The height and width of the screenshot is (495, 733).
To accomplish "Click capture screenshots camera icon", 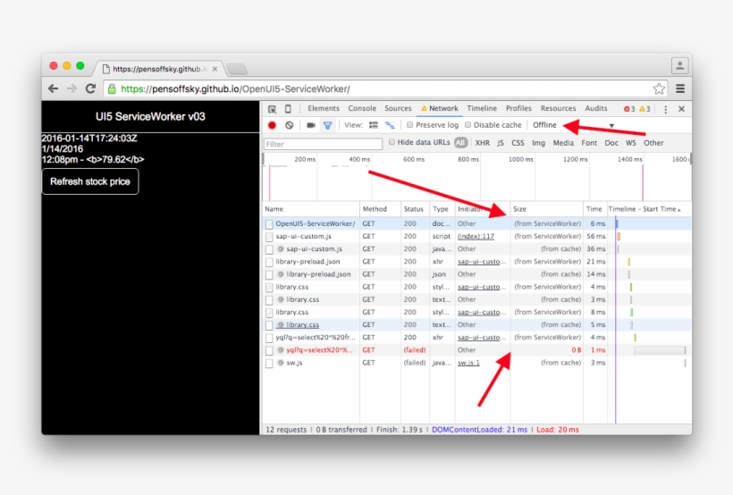I will click(310, 125).
